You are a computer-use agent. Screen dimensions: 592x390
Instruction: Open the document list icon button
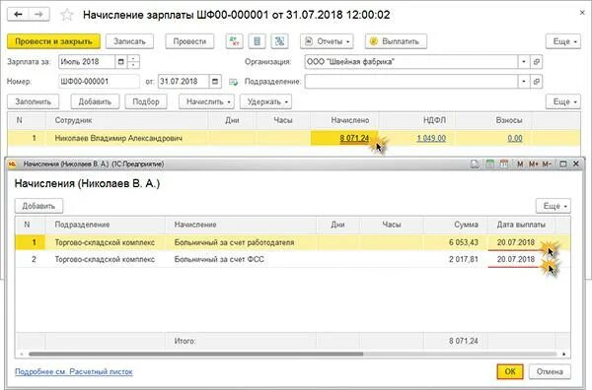pos(258,41)
